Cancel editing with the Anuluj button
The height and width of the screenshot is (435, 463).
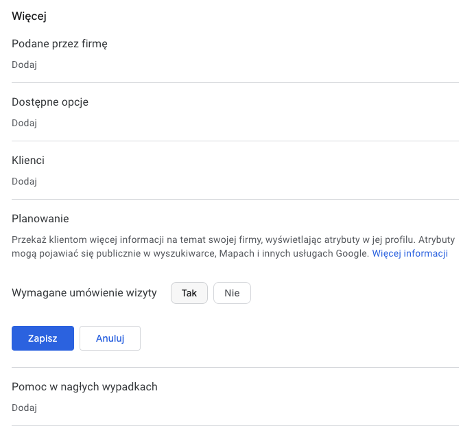pos(110,338)
